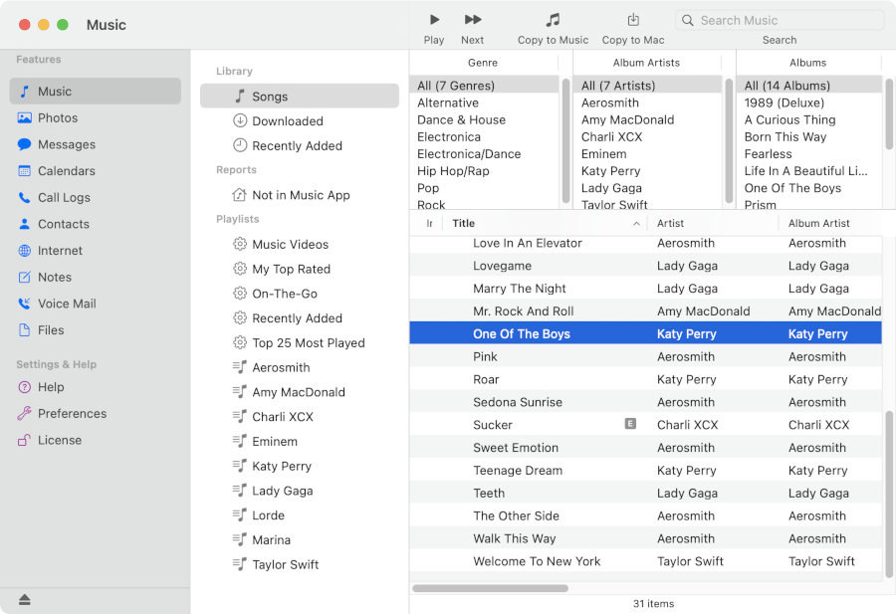Viewport: 896px width, 614px height.
Task: Open the My Top Rated playlist
Action: point(300,269)
